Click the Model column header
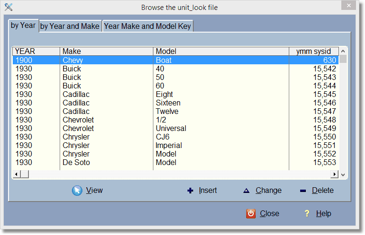The height and width of the screenshot is (235, 365). 221,51
